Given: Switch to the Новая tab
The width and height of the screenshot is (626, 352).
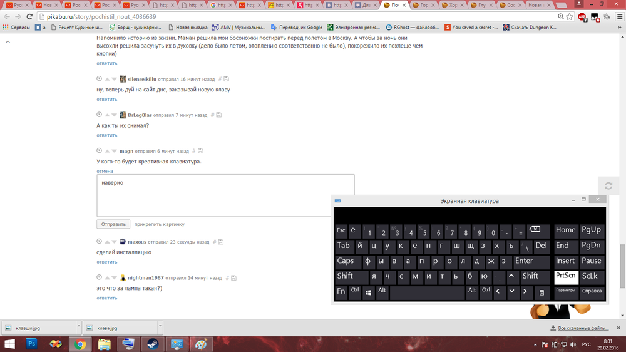Looking at the screenshot, I should click(x=538, y=5).
